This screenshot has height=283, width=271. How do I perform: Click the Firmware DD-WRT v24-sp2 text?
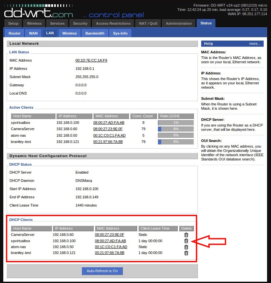[230, 5]
